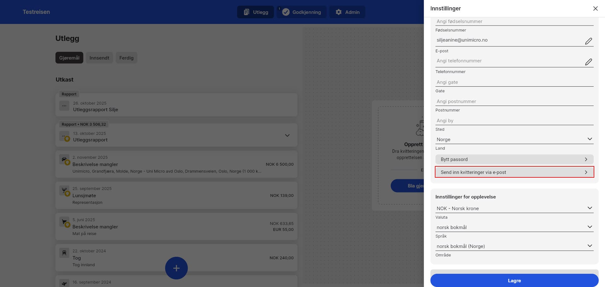The height and width of the screenshot is (287, 605).
Task: Click the car icon on the 2. november expense
Action: (x=64, y=159)
